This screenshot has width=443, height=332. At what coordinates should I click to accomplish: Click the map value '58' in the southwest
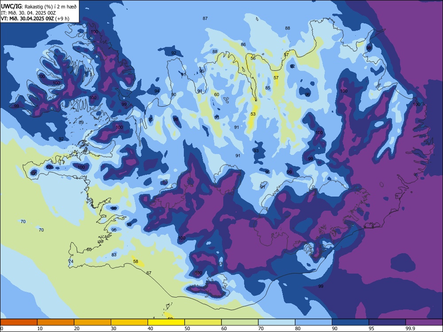[136, 262]
